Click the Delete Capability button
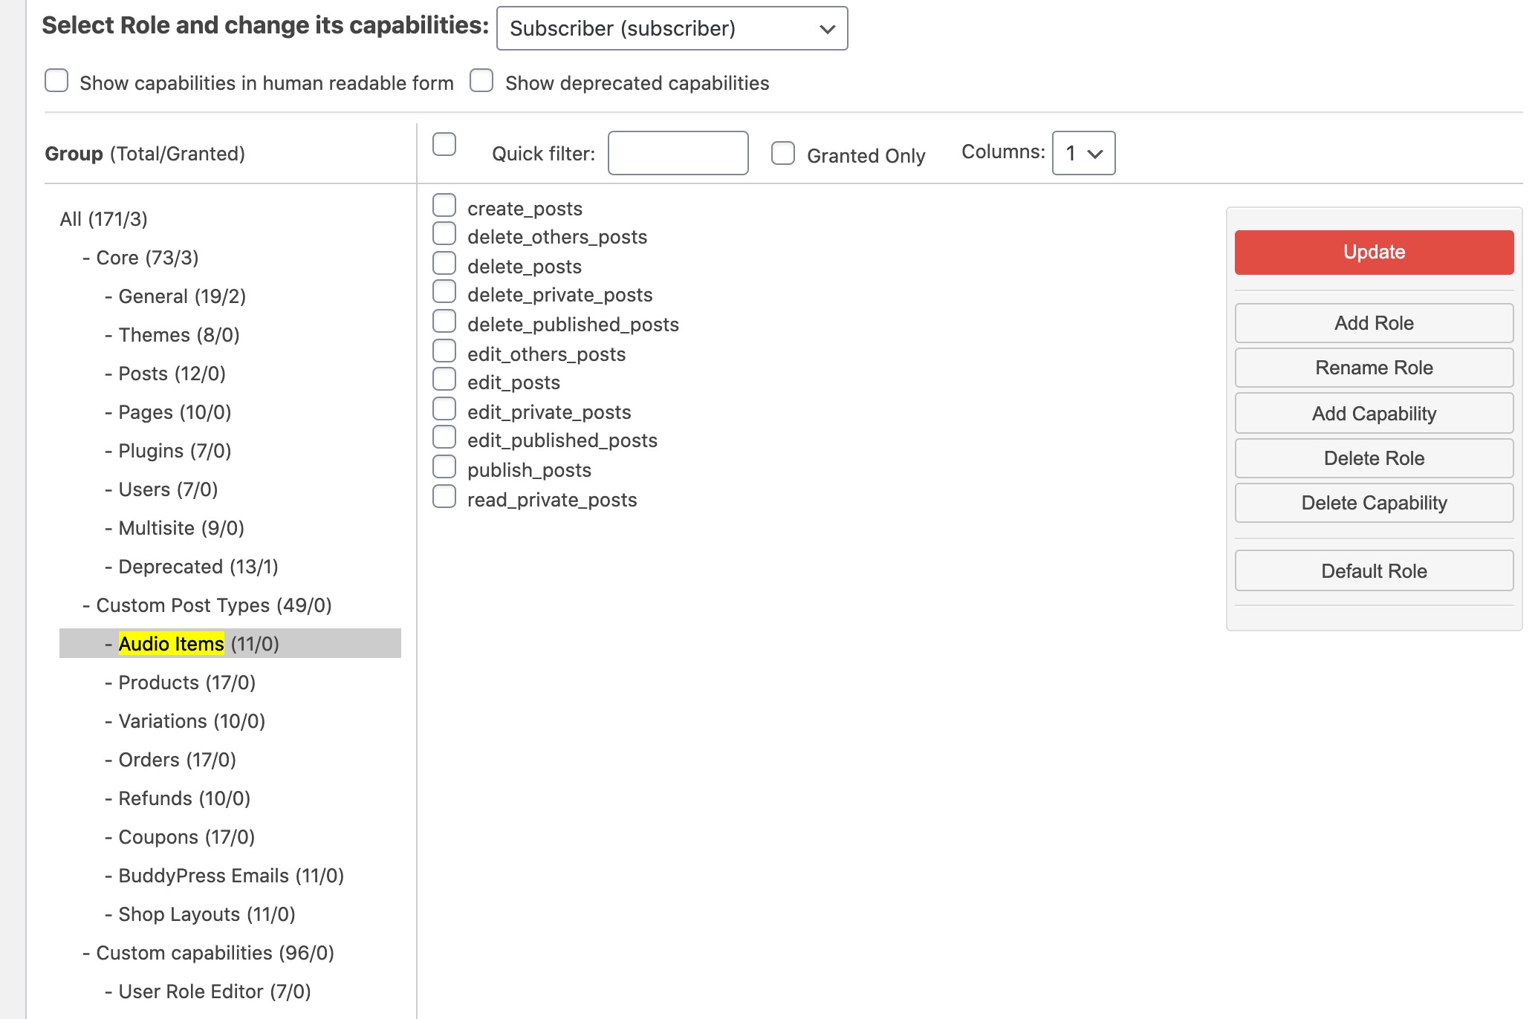1538x1019 pixels. (x=1373, y=503)
